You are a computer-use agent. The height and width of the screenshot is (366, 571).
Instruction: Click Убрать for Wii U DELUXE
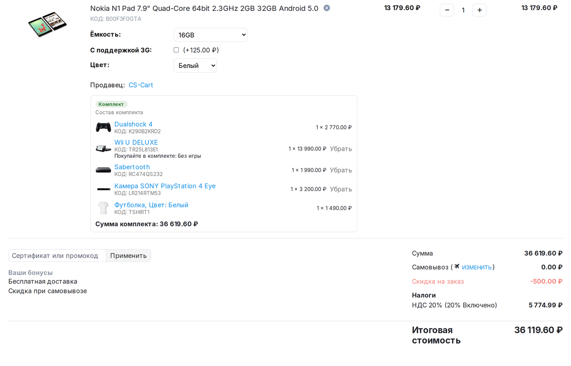click(341, 149)
